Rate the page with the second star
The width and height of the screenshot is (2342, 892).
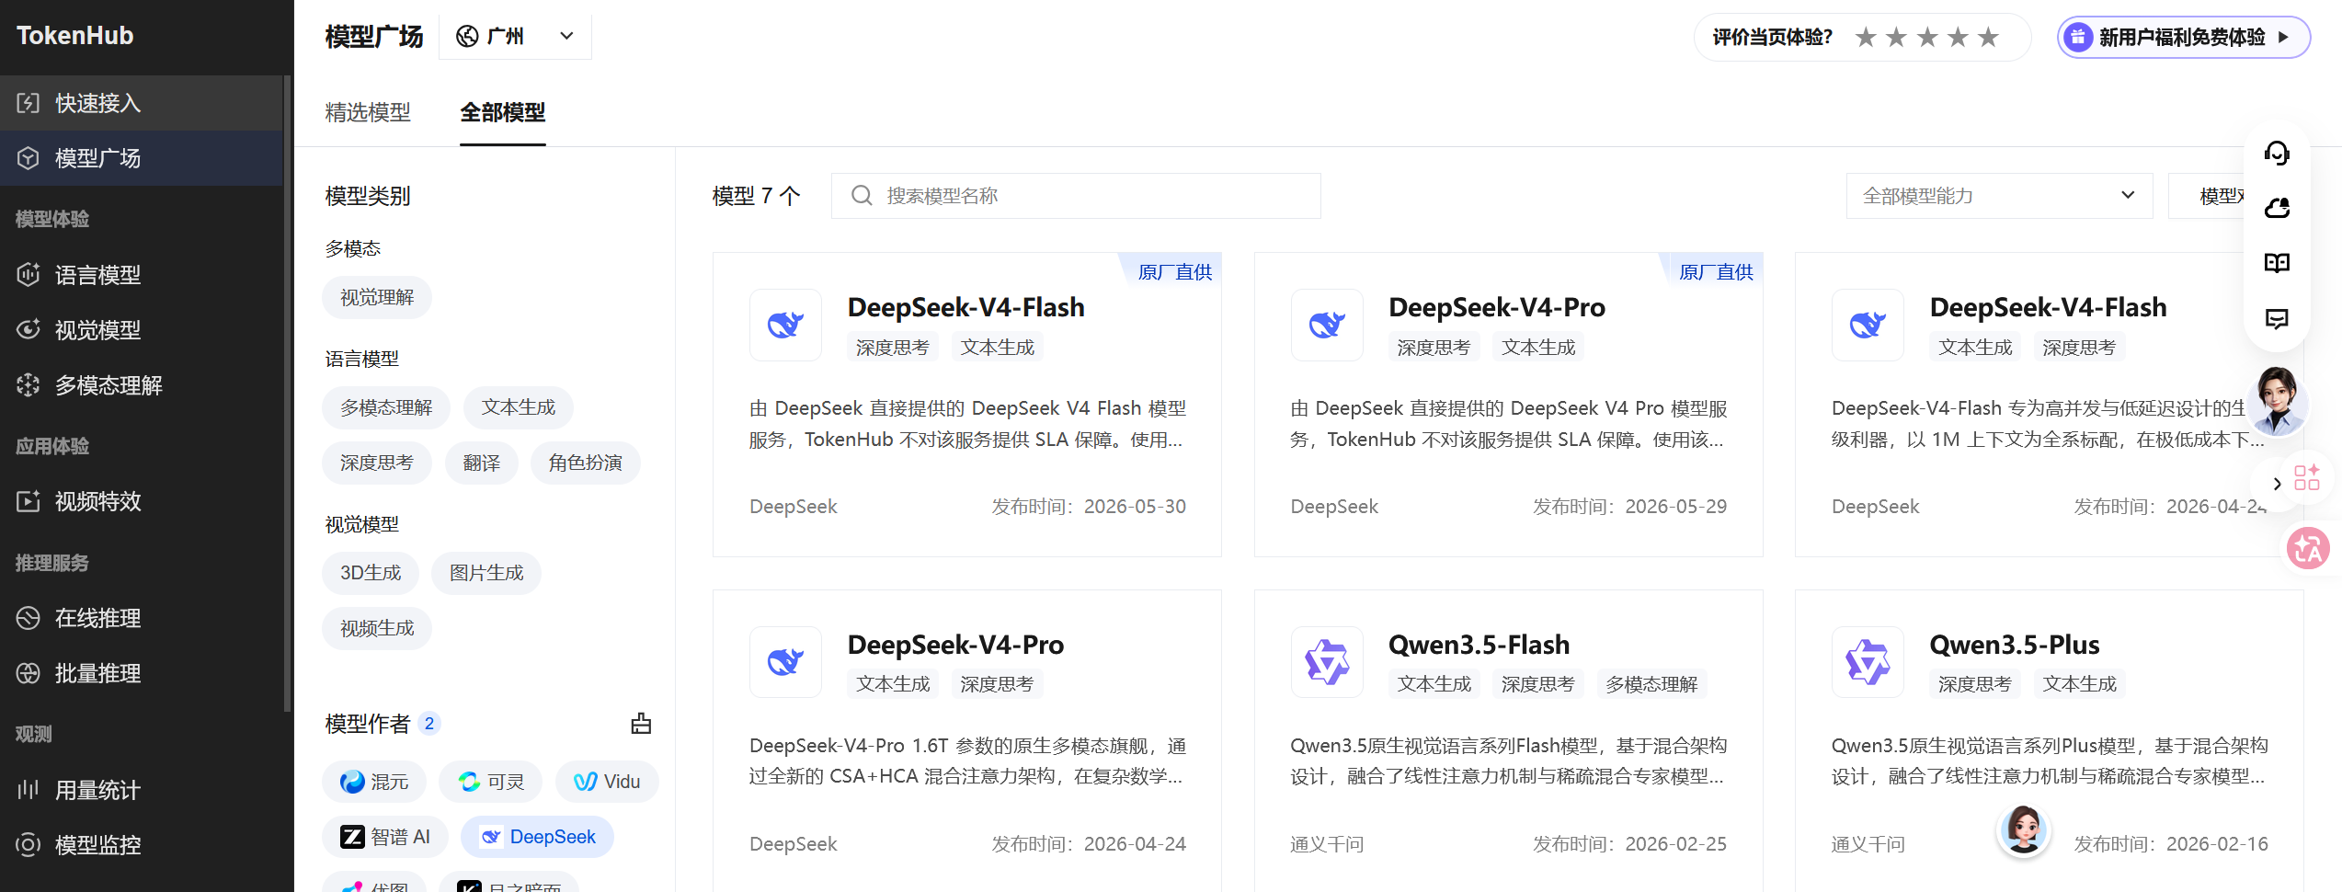[1896, 37]
